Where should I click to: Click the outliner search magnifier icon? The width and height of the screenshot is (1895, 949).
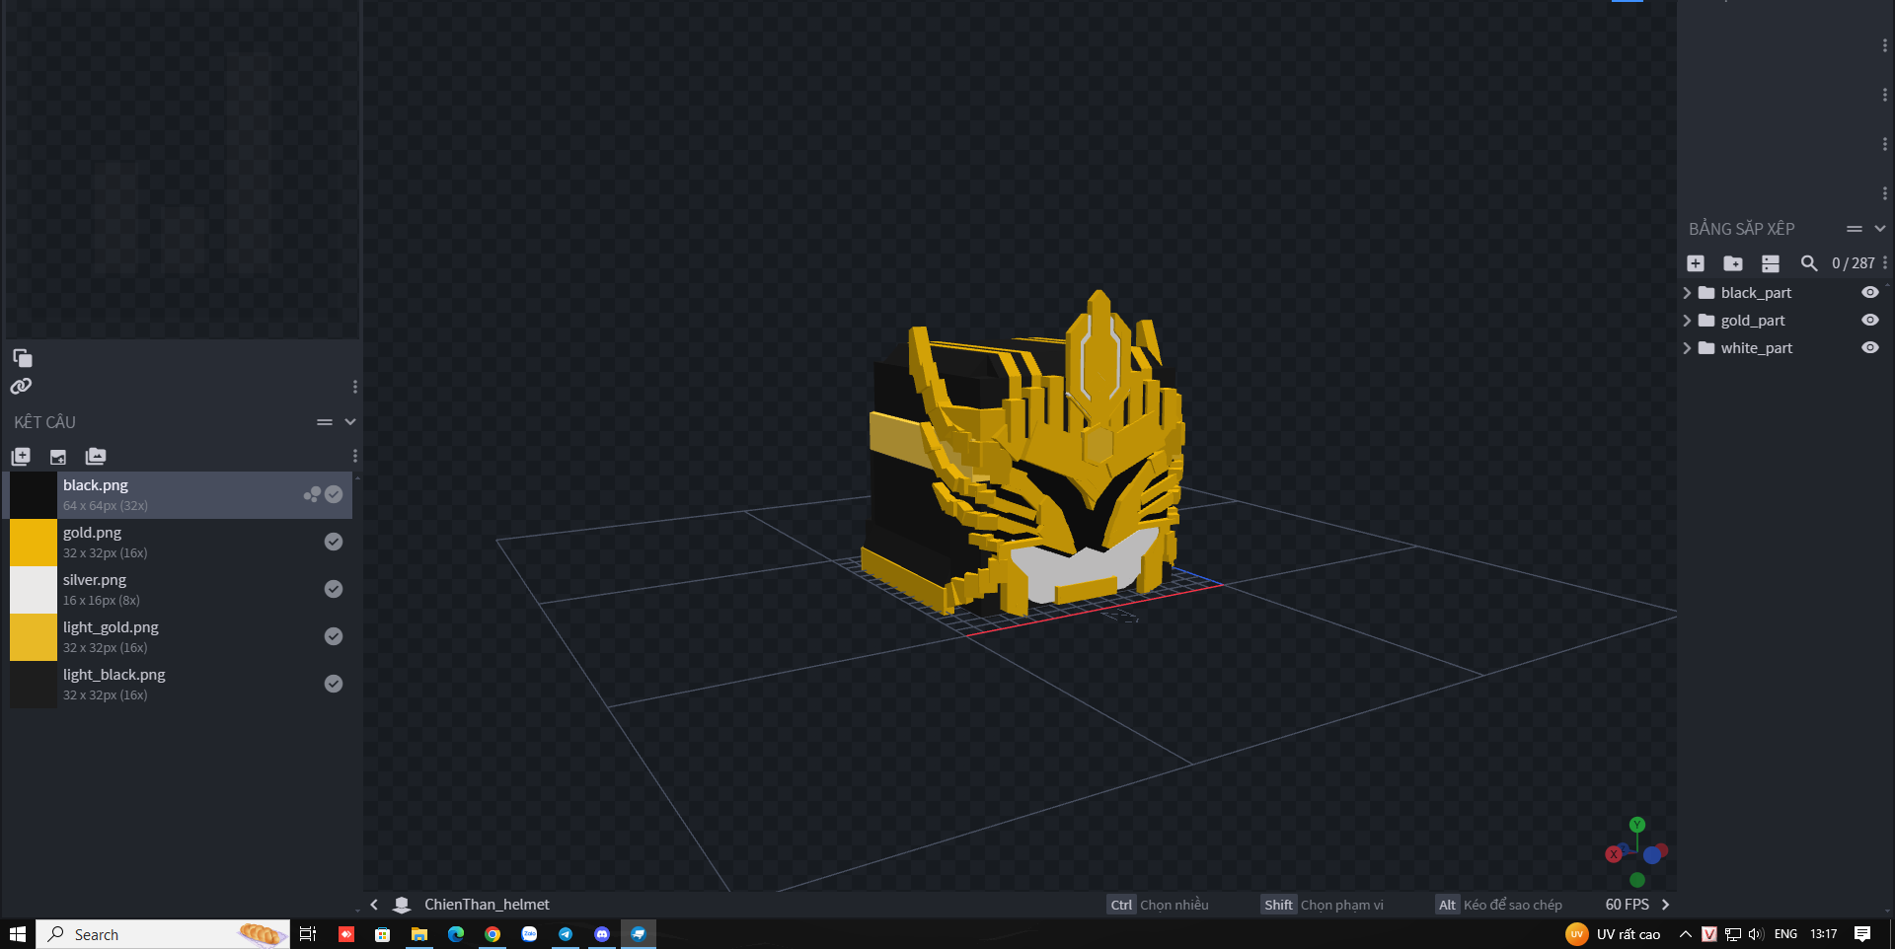point(1808,263)
